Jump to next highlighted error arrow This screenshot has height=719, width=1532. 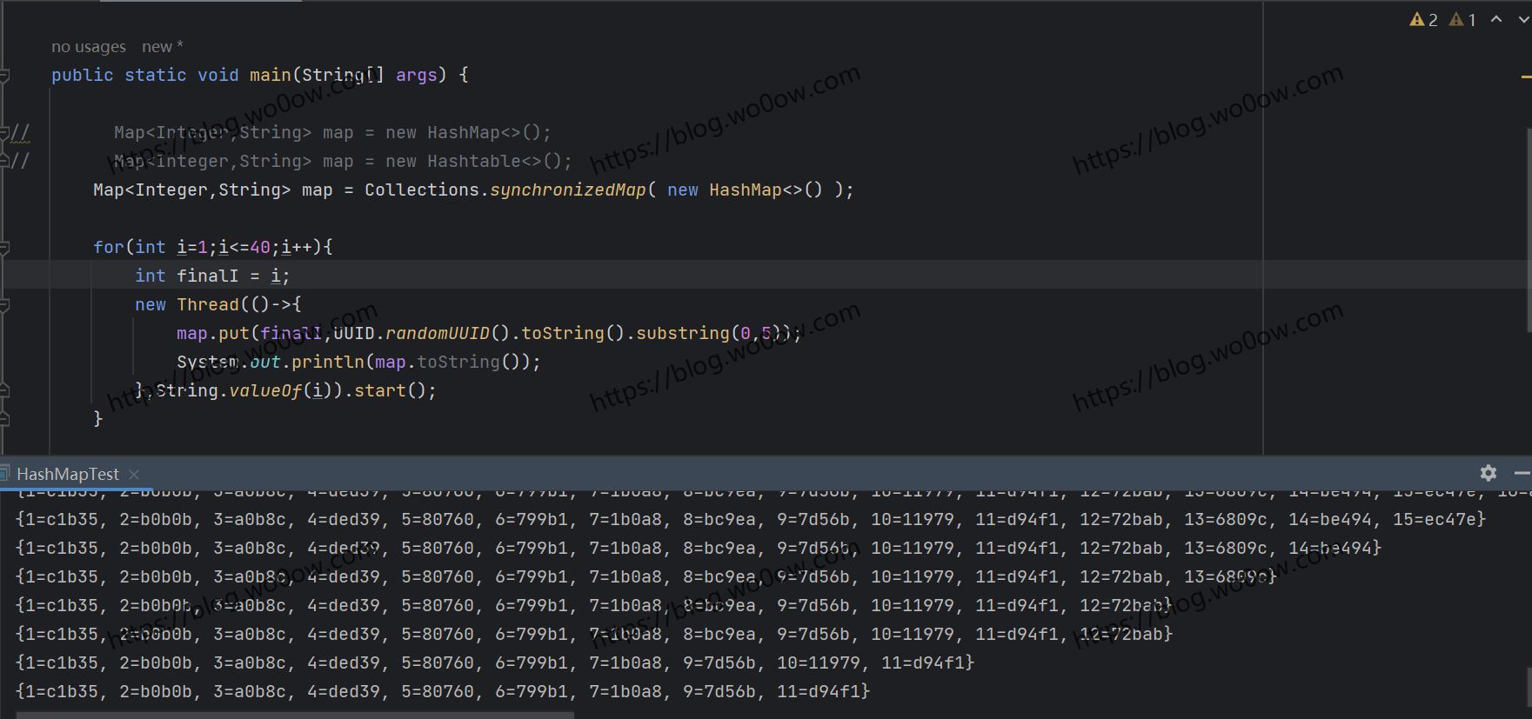pyautogui.click(x=1523, y=19)
